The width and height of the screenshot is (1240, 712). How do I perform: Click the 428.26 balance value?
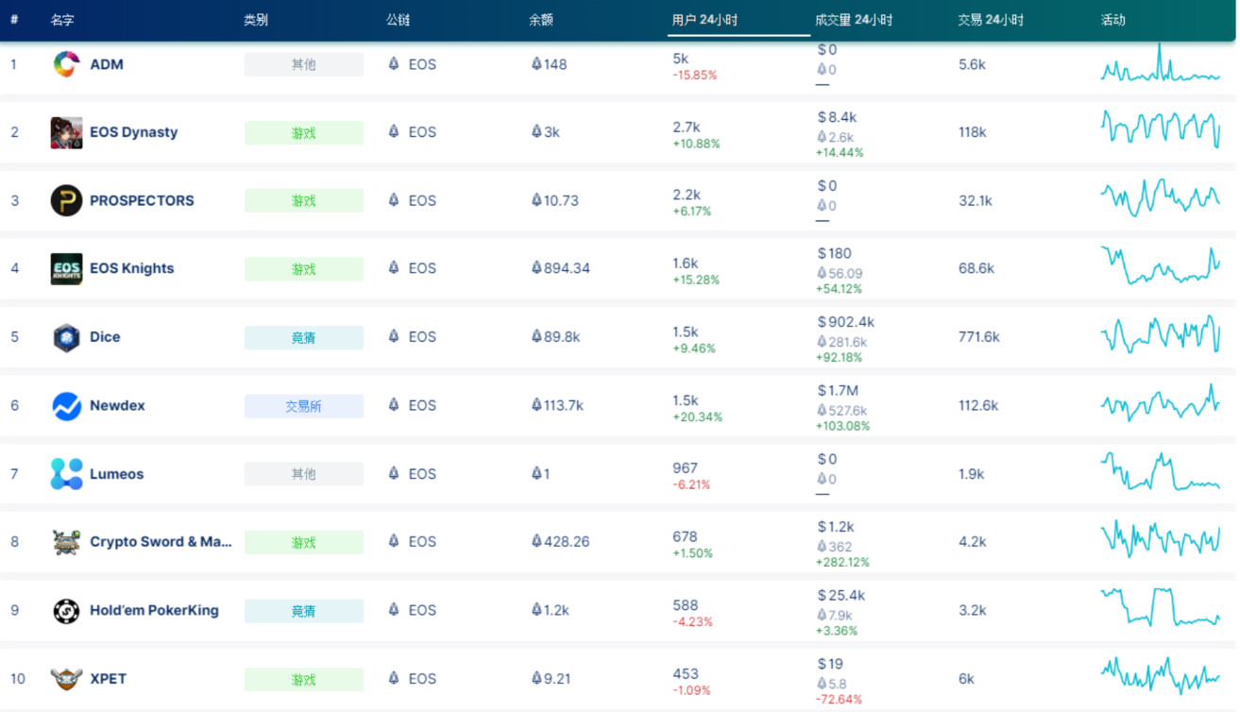(560, 541)
